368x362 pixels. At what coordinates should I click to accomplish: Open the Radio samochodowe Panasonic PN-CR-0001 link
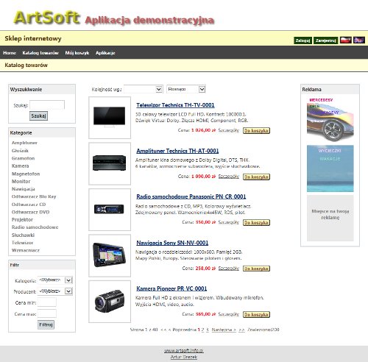(x=191, y=196)
